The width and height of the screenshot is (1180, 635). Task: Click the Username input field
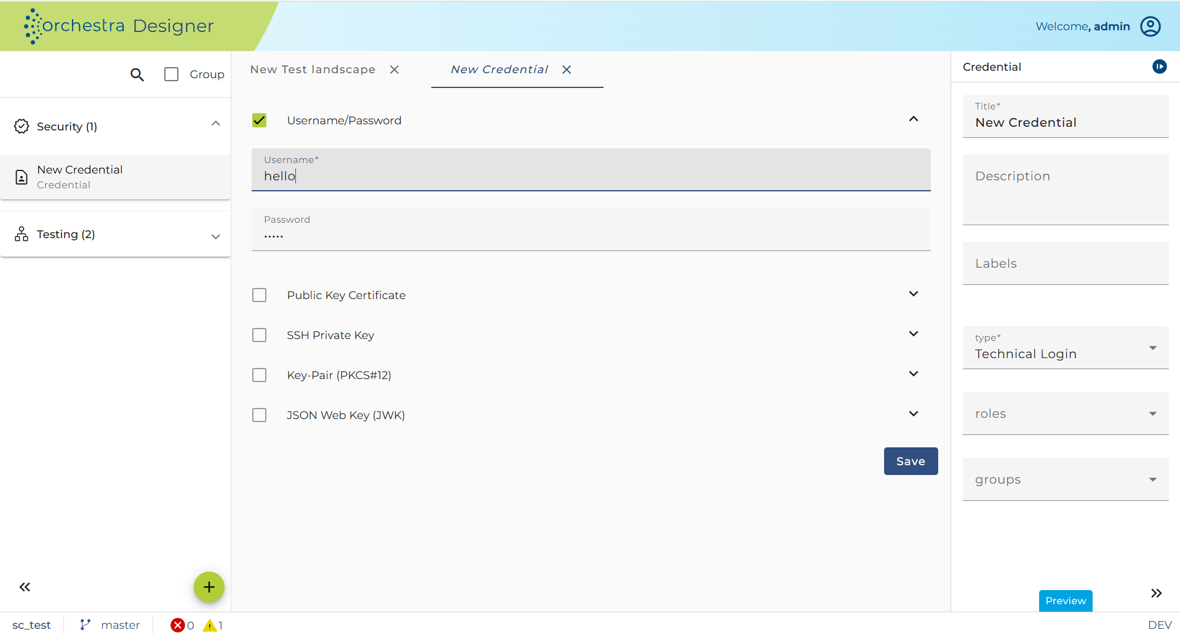pos(591,170)
